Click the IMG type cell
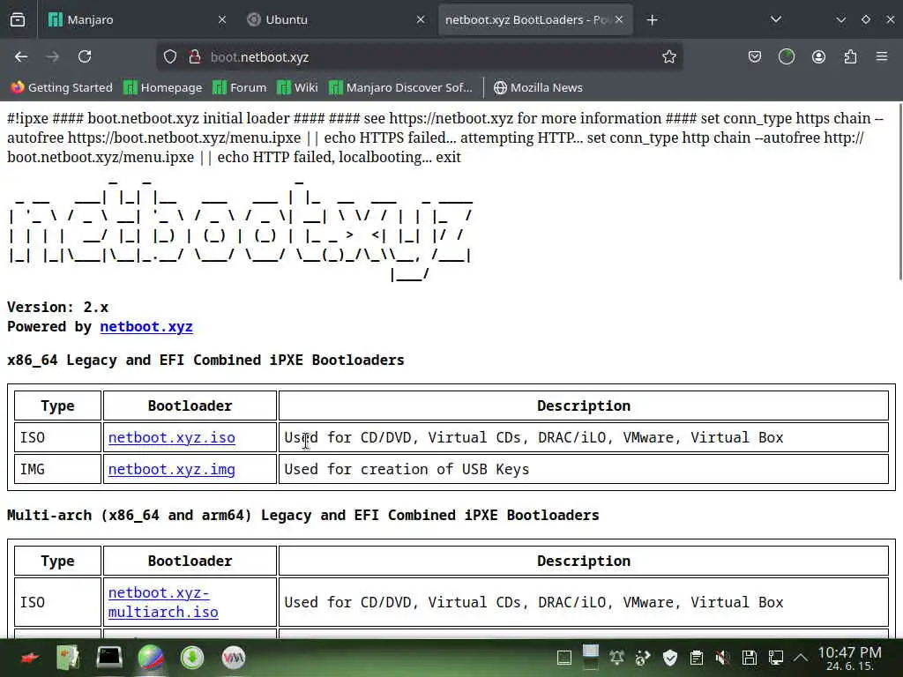Screen dimensions: 903x677 pos(57,469)
